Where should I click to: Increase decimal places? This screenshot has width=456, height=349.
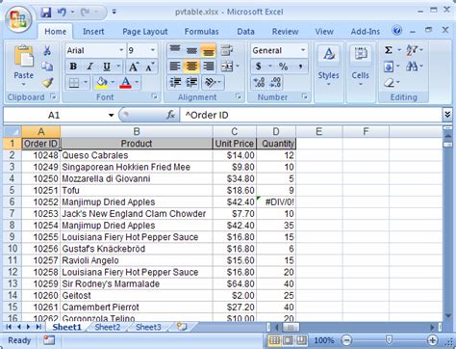(x=259, y=83)
